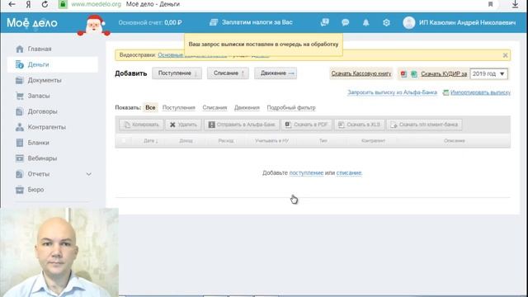Click Скачать в PDF button

point(306,125)
